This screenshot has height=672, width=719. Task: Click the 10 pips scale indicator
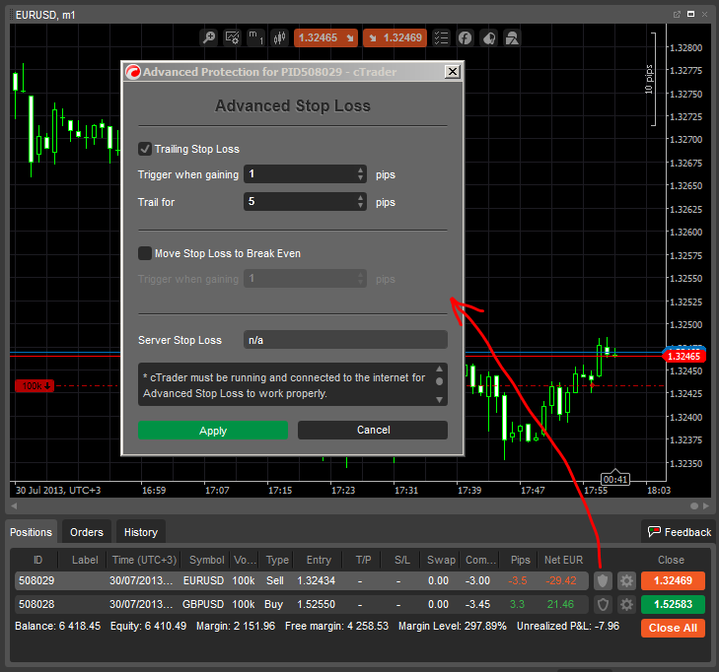pyautogui.click(x=651, y=79)
